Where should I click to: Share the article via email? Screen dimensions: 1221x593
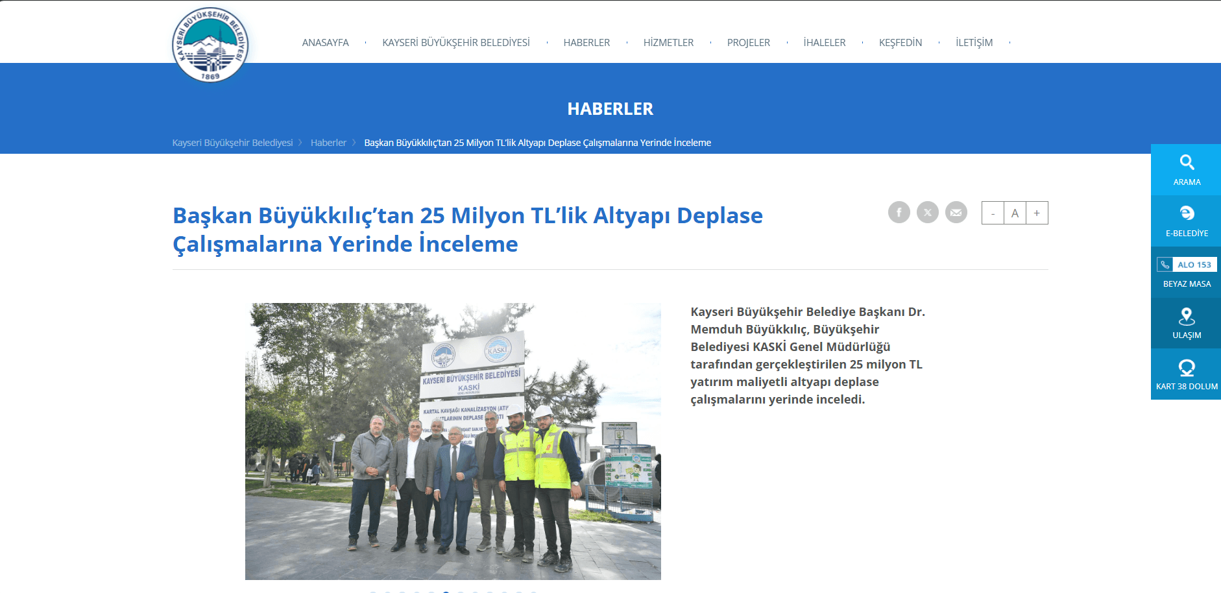point(956,212)
